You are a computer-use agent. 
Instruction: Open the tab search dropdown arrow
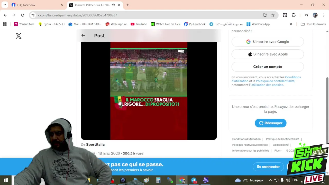(x=5, y=5)
